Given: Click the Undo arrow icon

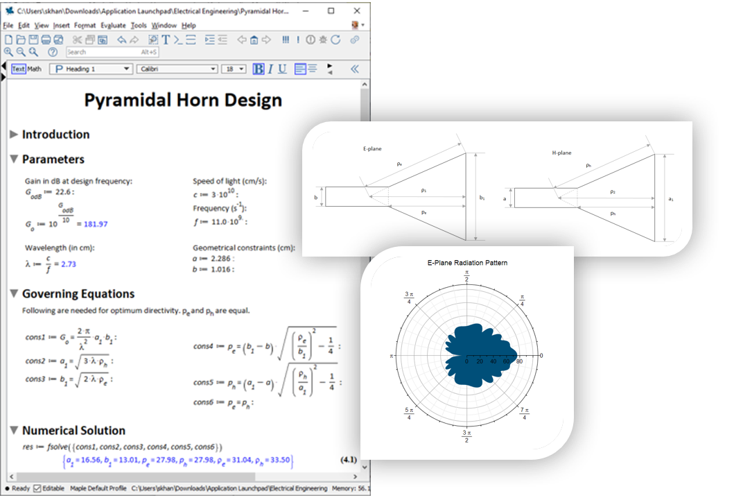Looking at the screenshot, I should 122,40.
